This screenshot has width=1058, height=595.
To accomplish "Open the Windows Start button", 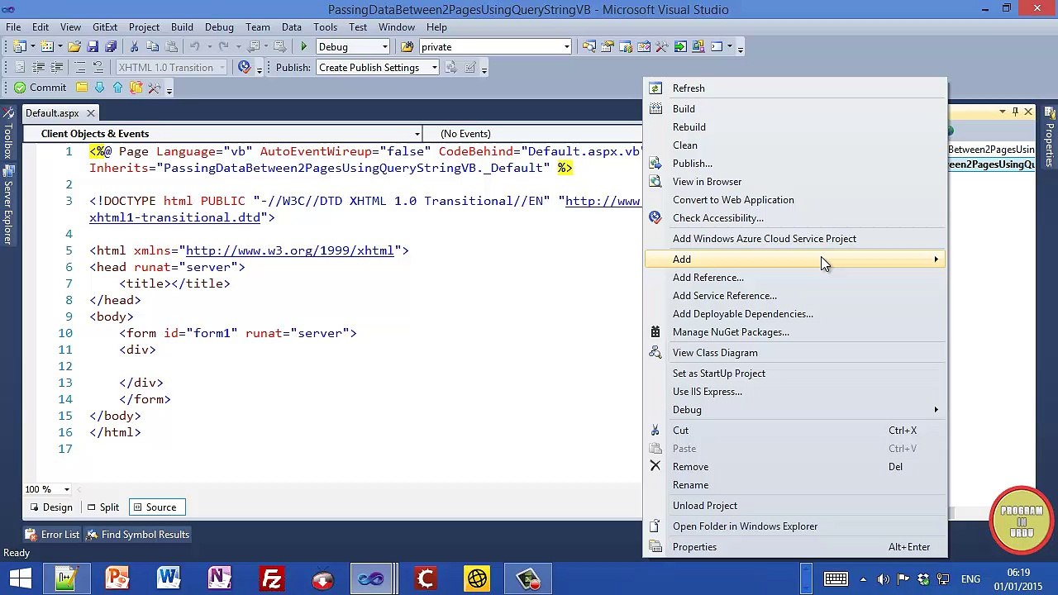I will [x=20, y=578].
